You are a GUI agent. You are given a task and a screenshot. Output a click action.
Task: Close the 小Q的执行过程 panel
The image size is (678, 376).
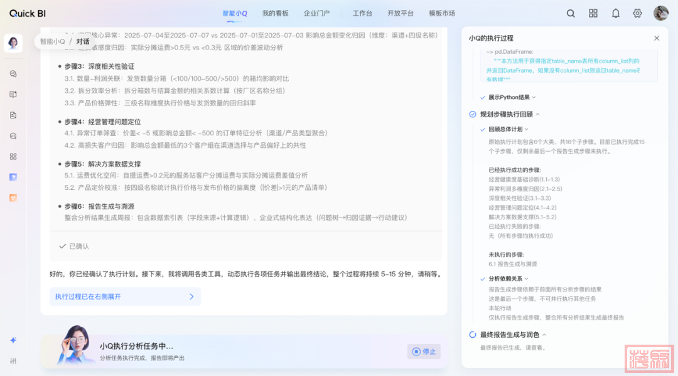coord(657,38)
